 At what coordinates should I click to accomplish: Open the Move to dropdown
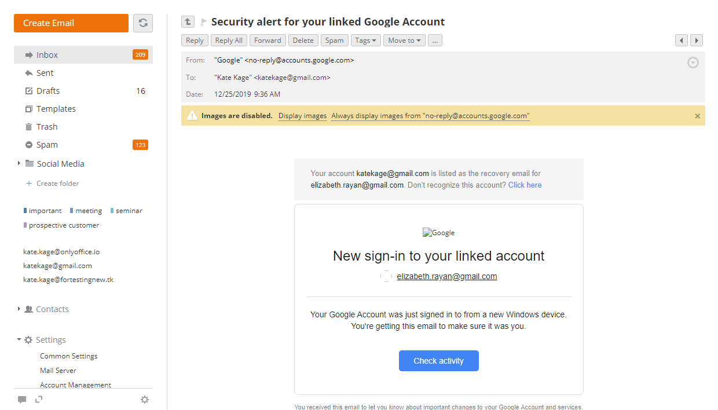404,41
